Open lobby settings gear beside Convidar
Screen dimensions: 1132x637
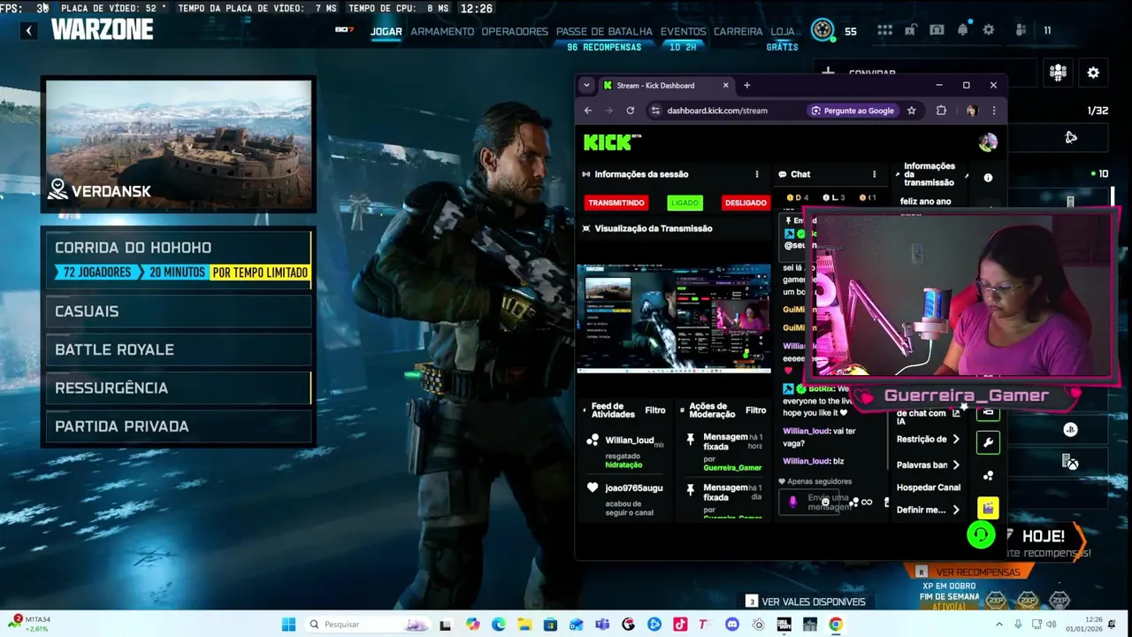click(1093, 73)
